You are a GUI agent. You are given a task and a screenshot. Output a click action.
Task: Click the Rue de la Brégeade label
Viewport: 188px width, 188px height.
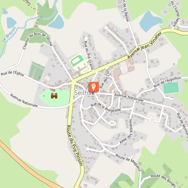pos(106,107)
